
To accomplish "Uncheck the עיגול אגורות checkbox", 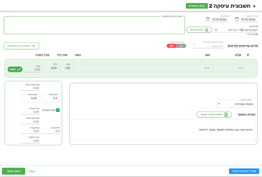I will pos(58,110).
